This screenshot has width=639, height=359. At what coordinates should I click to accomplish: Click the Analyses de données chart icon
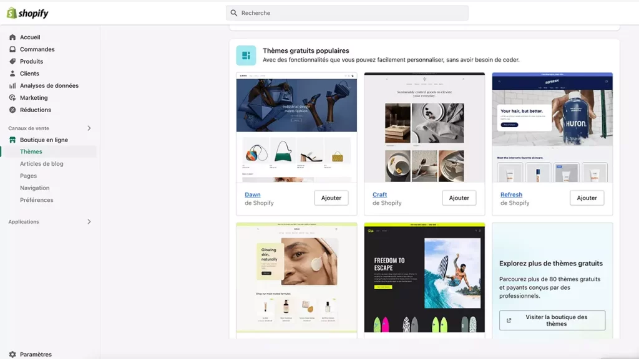pyautogui.click(x=12, y=85)
